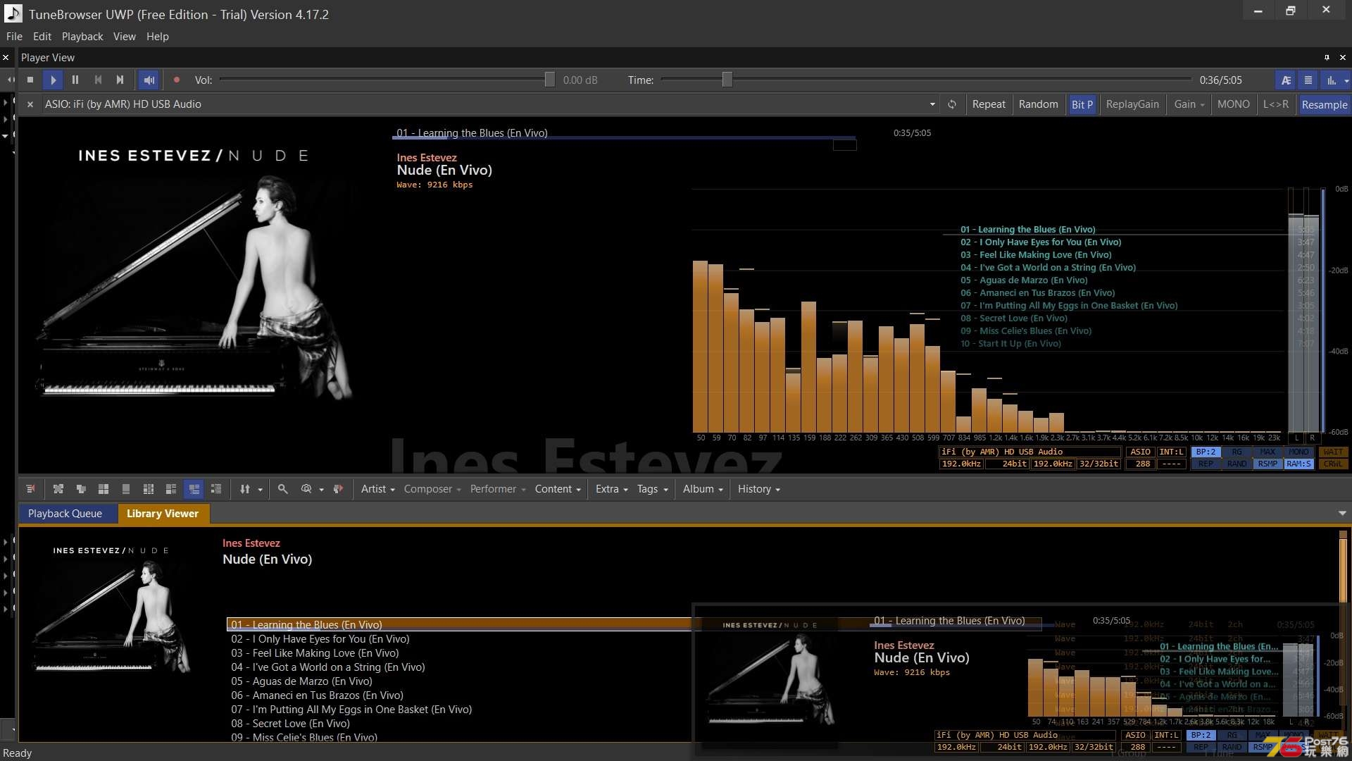Pin the Player View panel
The width and height of the screenshot is (1352, 761).
(x=1327, y=58)
